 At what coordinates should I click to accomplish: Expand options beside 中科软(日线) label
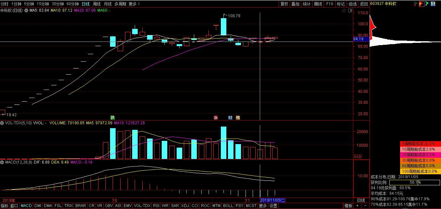(26, 10)
